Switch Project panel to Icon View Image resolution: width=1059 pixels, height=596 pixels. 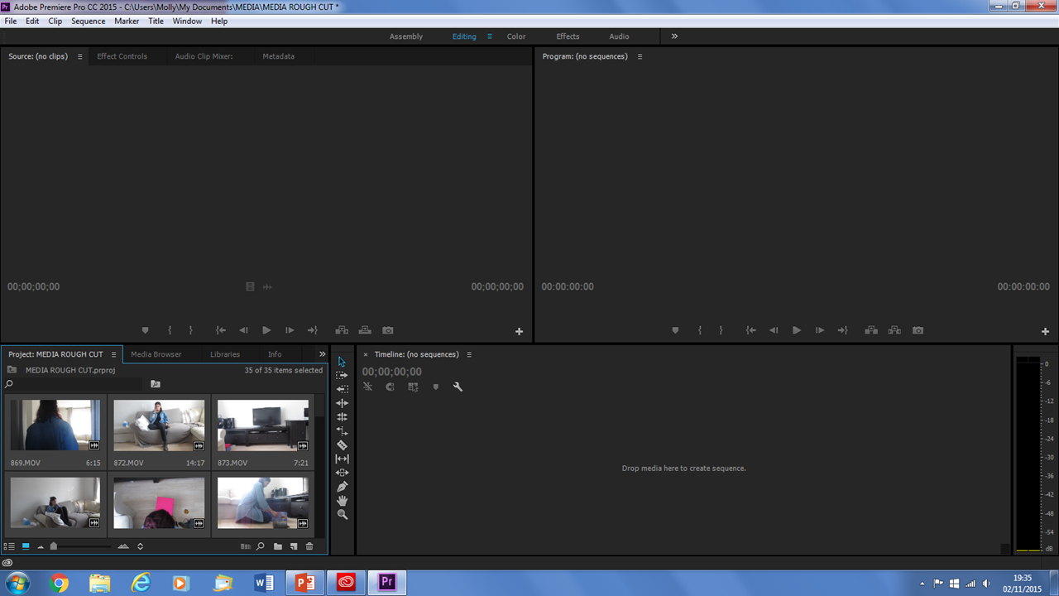(26, 546)
